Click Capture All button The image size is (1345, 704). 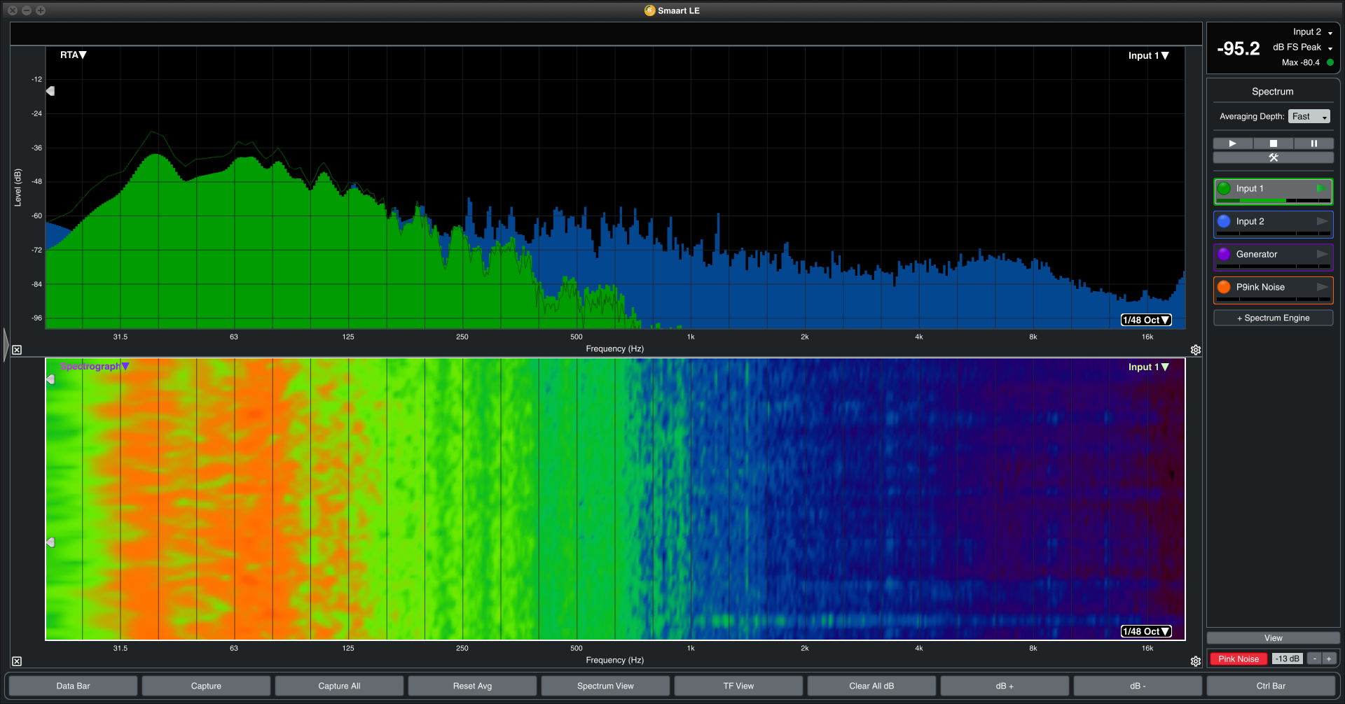click(339, 686)
